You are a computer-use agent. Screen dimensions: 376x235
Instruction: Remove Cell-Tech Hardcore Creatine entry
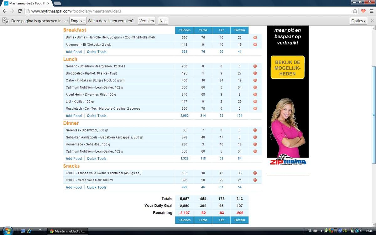click(x=255, y=109)
